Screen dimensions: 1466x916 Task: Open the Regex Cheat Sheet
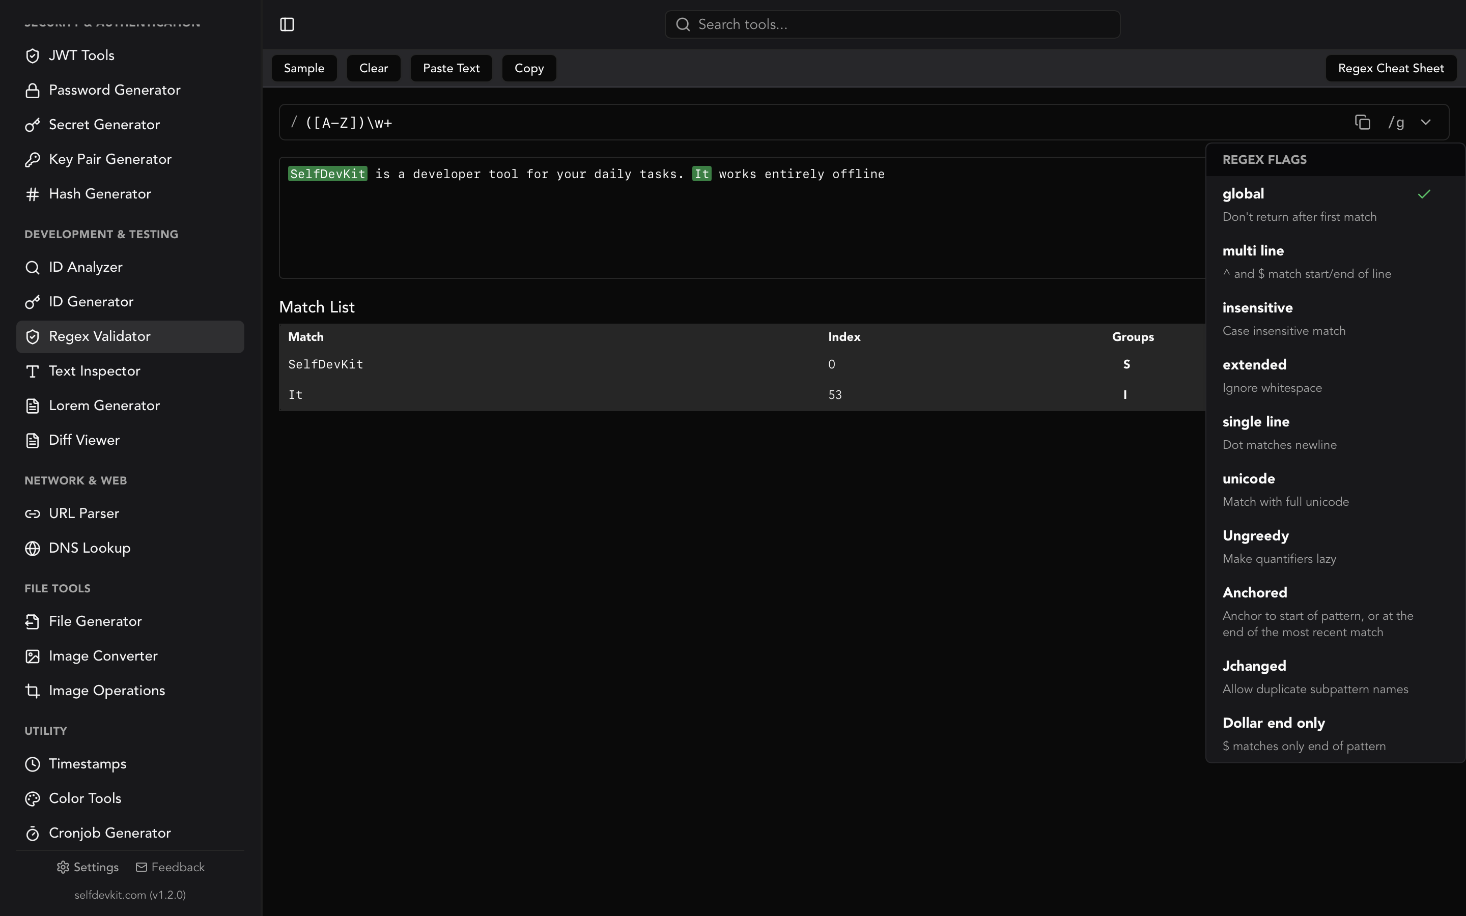coord(1391,69)
